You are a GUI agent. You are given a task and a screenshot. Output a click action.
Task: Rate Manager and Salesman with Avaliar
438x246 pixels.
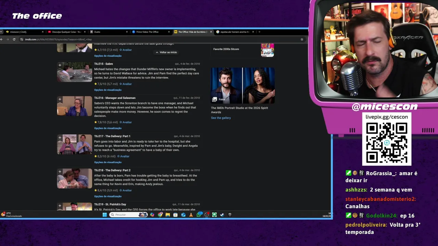126,122
